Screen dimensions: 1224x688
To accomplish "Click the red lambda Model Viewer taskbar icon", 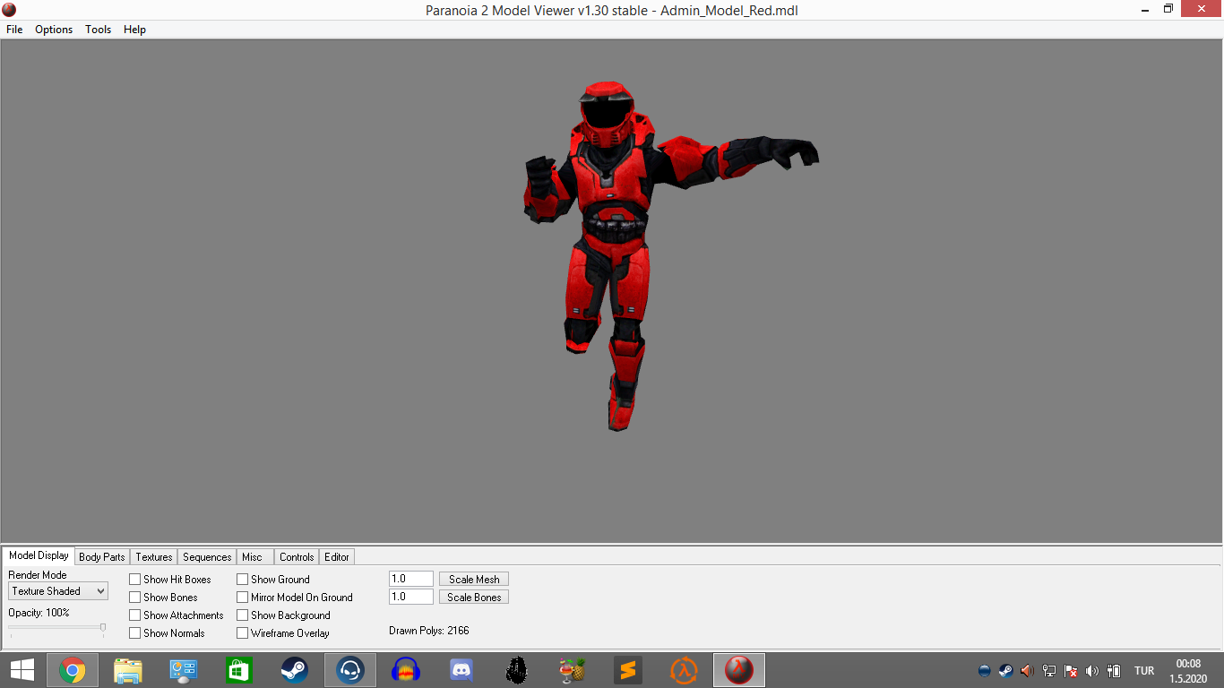I will click(x=739, y=670).
